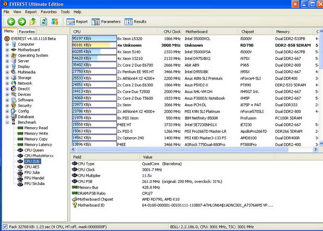
Task: Select the 95197 KB/s result bar
Action: click(x=94, y=38)
